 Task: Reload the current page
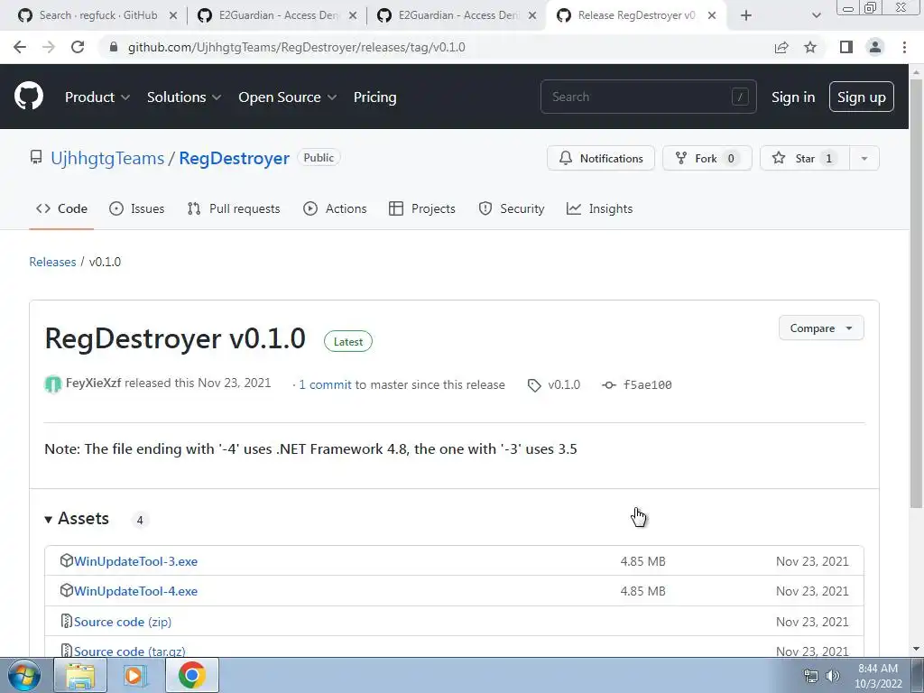[x=78, y=47]
